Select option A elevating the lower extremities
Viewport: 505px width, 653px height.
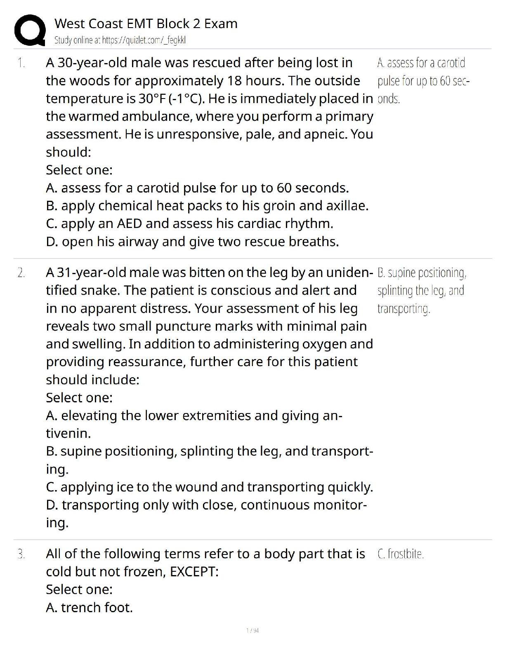194,424
